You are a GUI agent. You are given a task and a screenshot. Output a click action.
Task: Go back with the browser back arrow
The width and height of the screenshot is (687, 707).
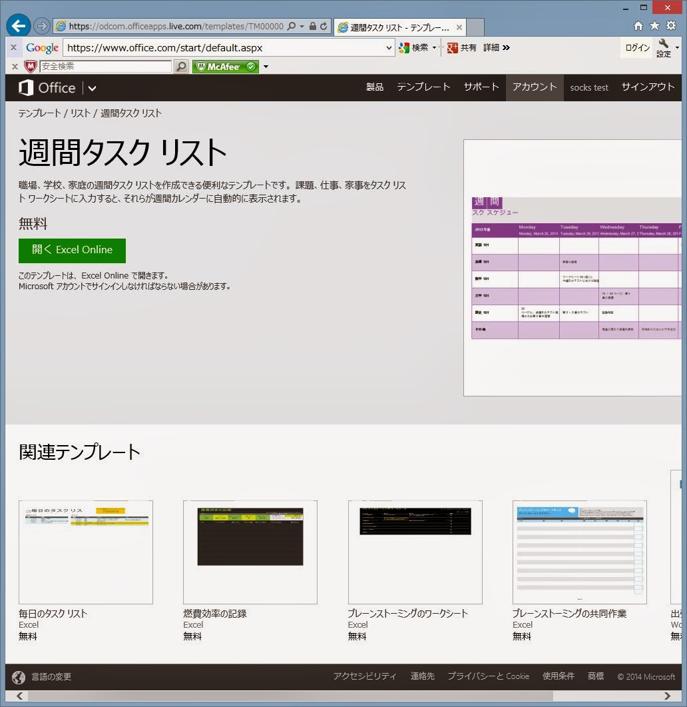[x=19, y=26]
